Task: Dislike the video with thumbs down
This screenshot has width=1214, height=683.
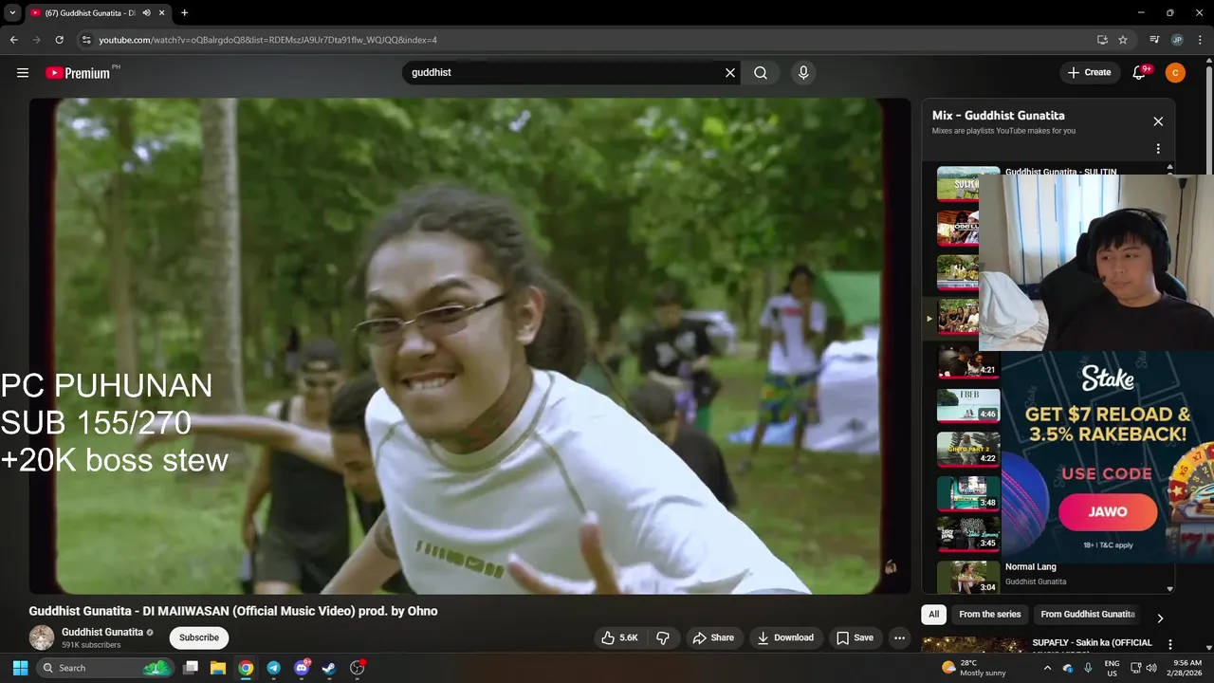Action: coord(663,637)
